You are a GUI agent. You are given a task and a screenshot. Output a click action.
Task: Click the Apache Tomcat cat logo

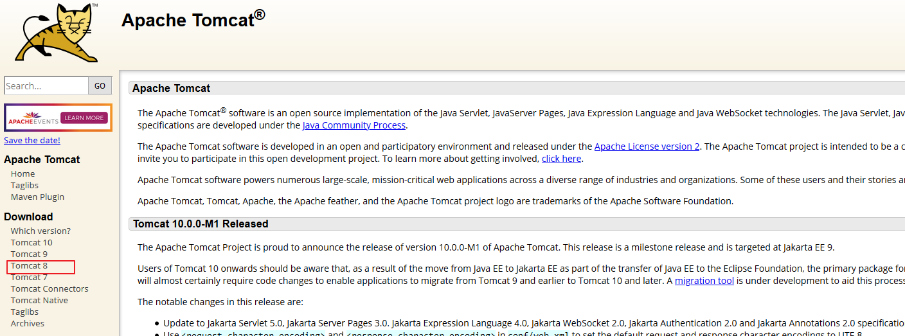[57, 32]
